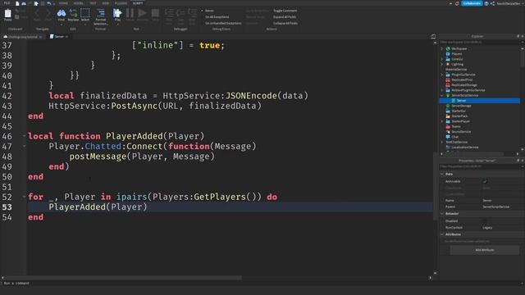Switch to the Server script tab
Viewport: 525px width, 295px height.
click(x=59, y=36)
